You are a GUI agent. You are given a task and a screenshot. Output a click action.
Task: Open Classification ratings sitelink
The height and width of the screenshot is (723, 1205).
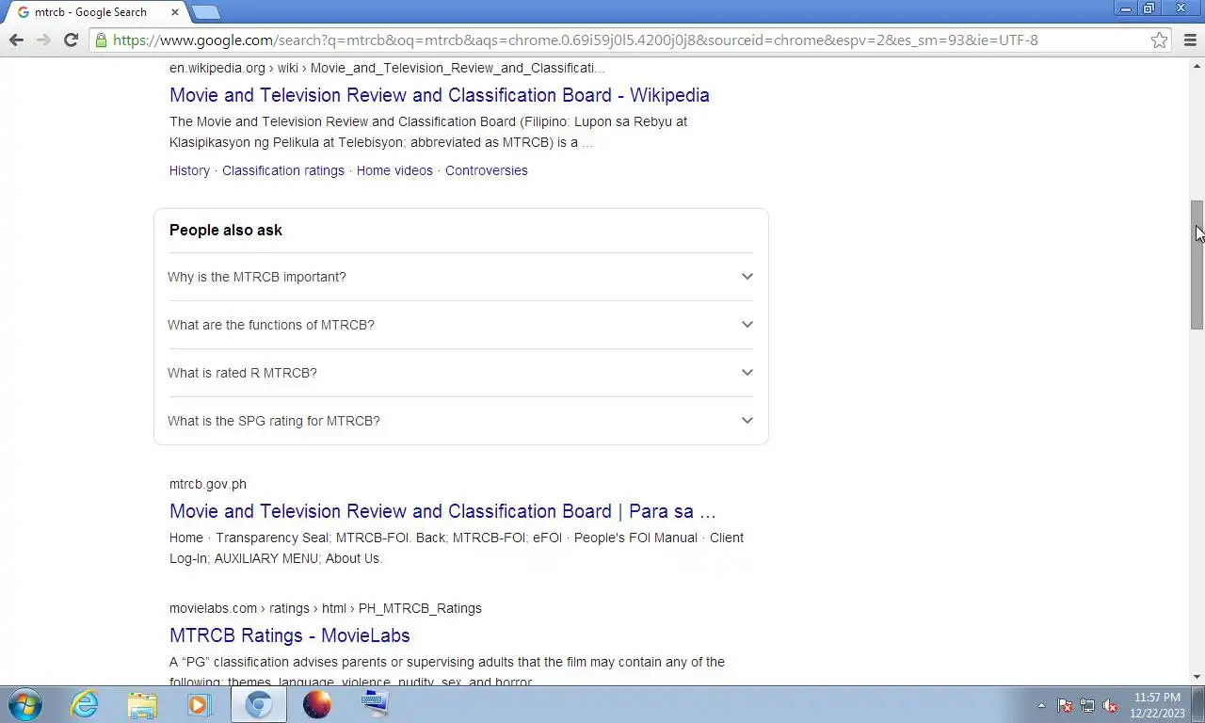point(283,170)
